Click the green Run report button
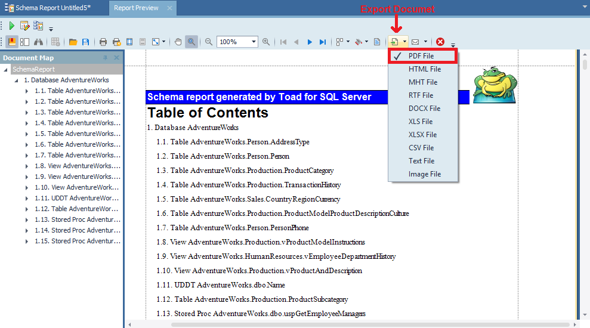 12,26
